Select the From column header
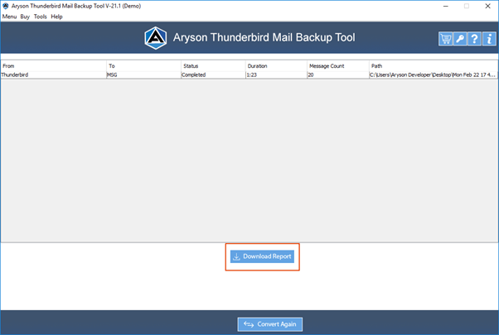The image size is (499, 335). coord(53,65)
